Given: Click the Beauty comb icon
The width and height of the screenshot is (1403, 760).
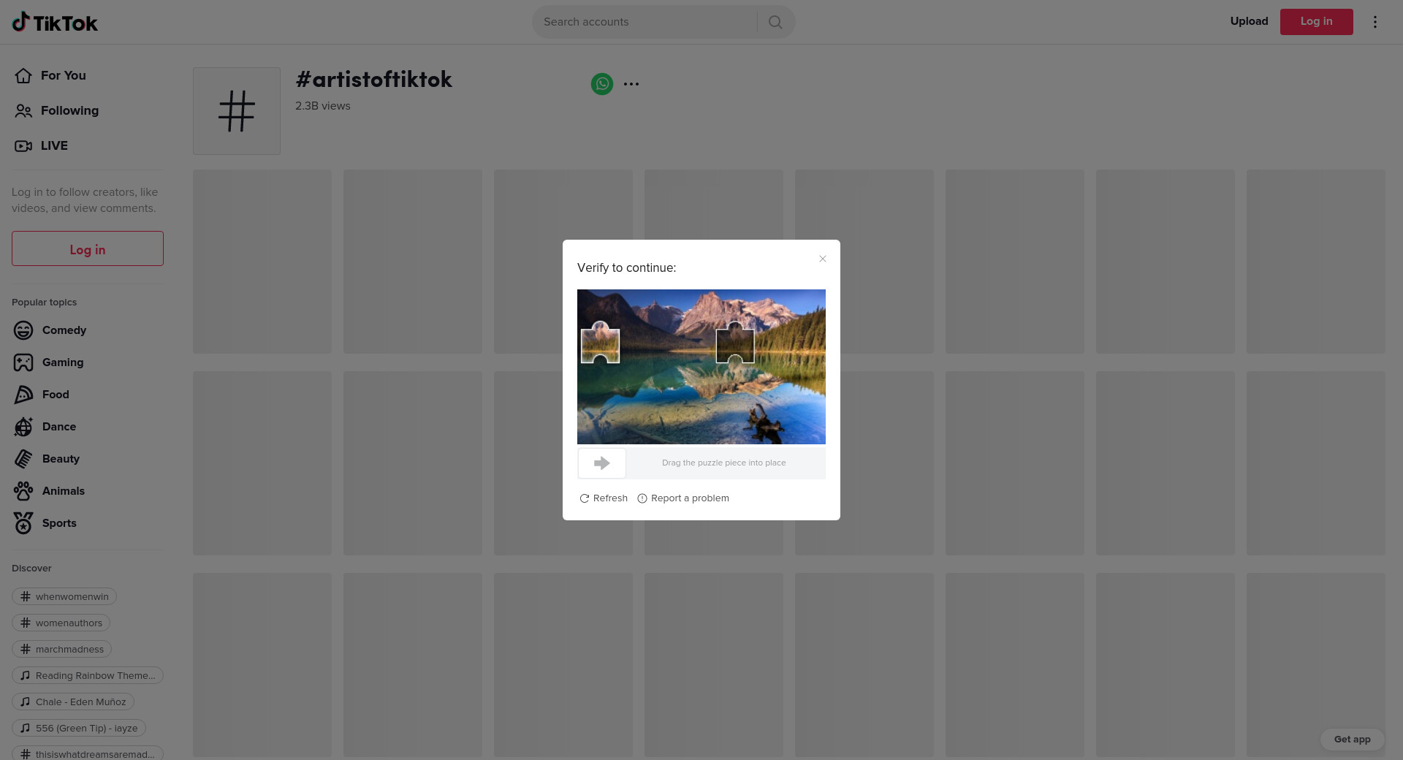Looking at the screenshot, I should tap(23, 459).
